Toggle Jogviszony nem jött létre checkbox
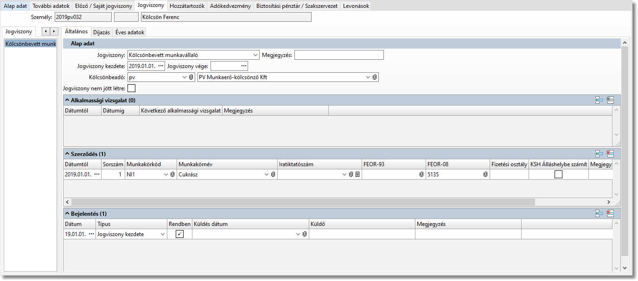 [x=131, y=88]
